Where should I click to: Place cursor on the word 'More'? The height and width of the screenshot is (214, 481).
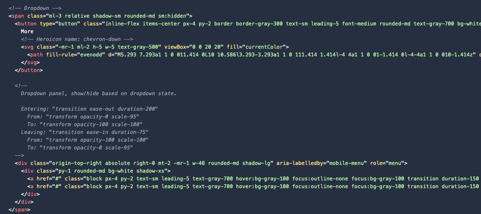pyautogui.click(x=27, y=32)
